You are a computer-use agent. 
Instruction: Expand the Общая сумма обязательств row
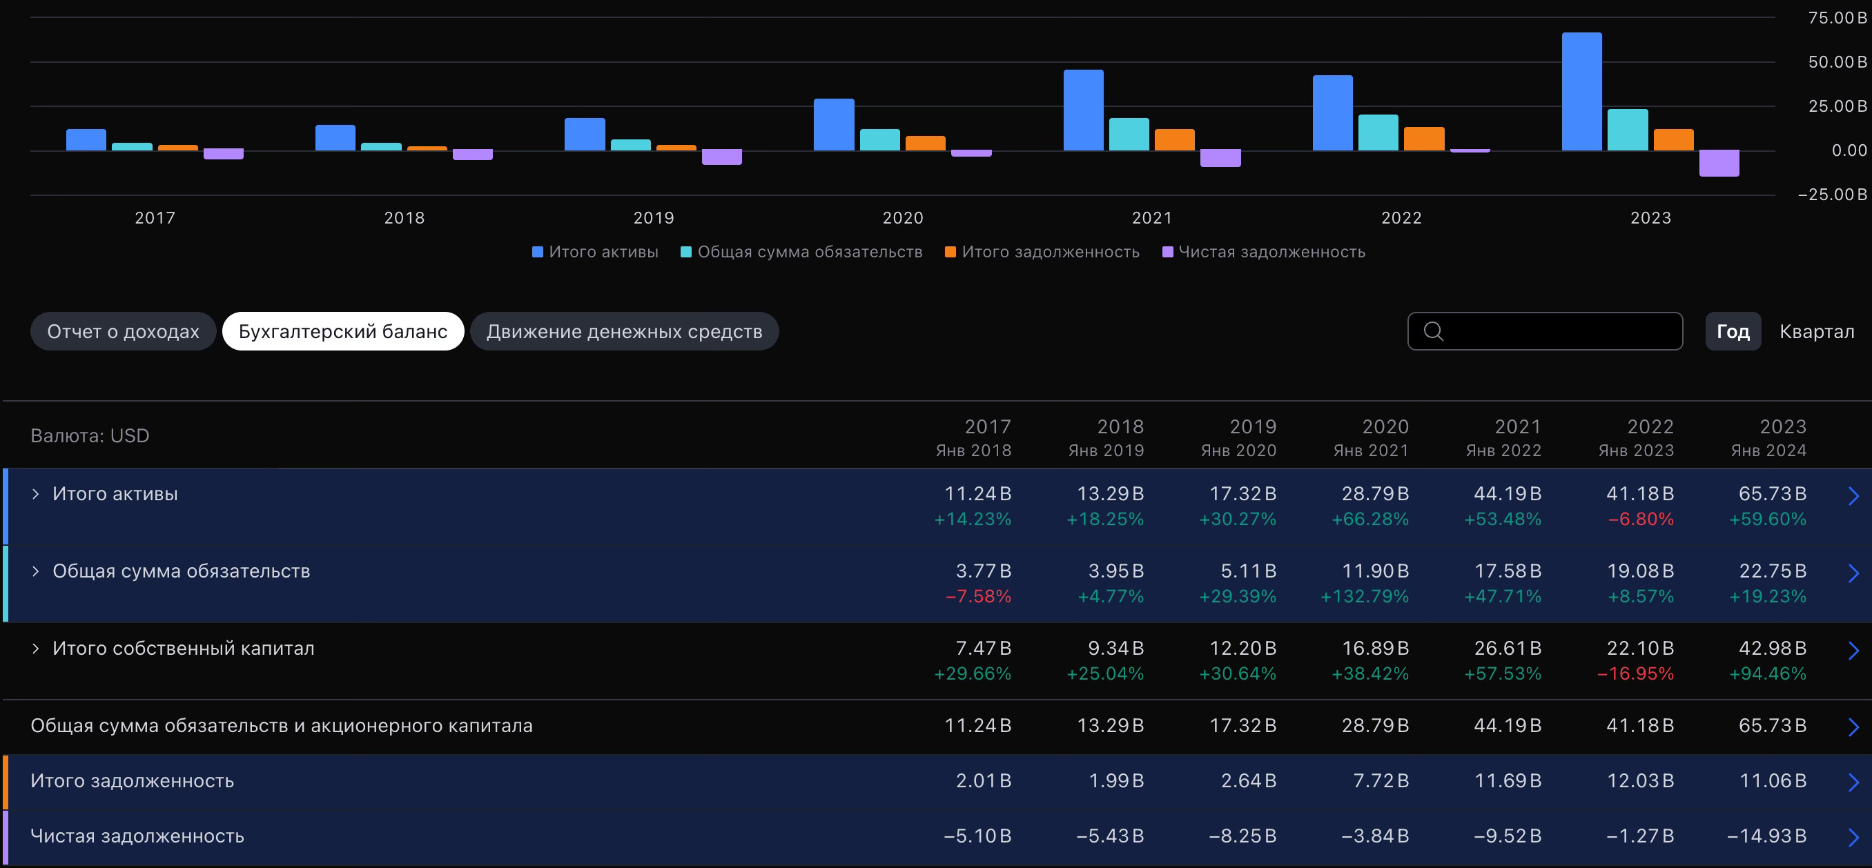[36, 571]
